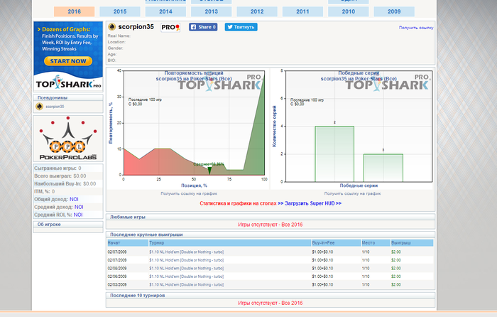Switch to the 2012 year tab
Screen dimensions: 497x317
tap(257, 11)
